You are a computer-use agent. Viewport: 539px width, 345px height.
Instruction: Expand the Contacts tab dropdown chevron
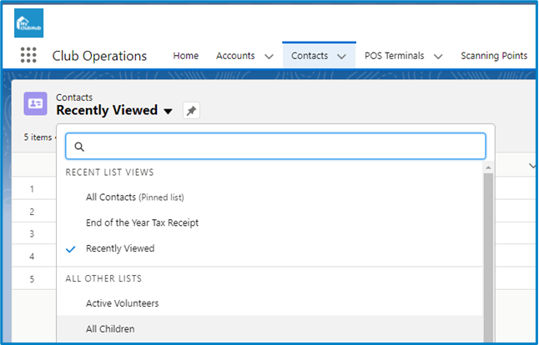[x=341, y=57]
